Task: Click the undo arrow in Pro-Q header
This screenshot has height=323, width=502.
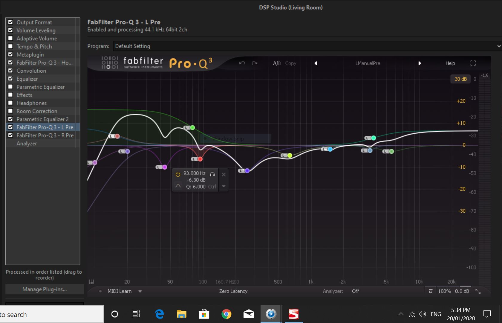Action: [242, 63]
